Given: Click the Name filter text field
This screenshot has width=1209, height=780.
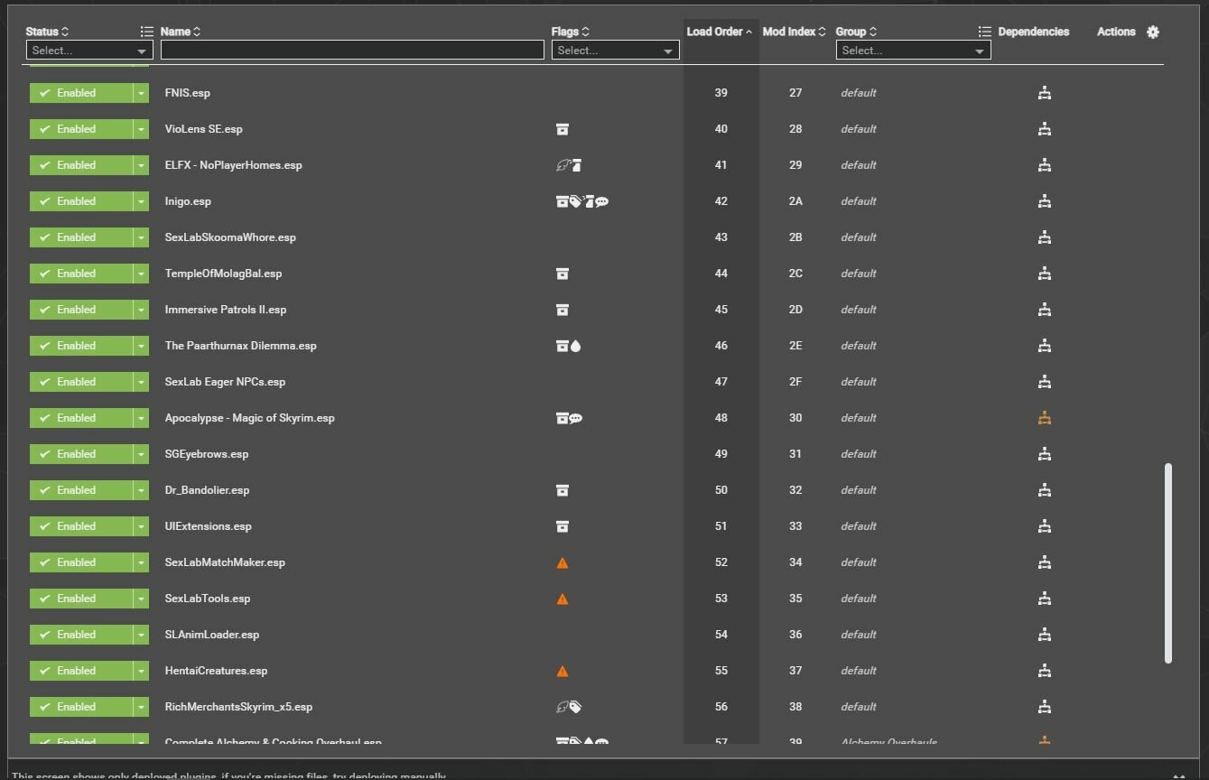Looking at the screenshot, I should pos(352,51).
